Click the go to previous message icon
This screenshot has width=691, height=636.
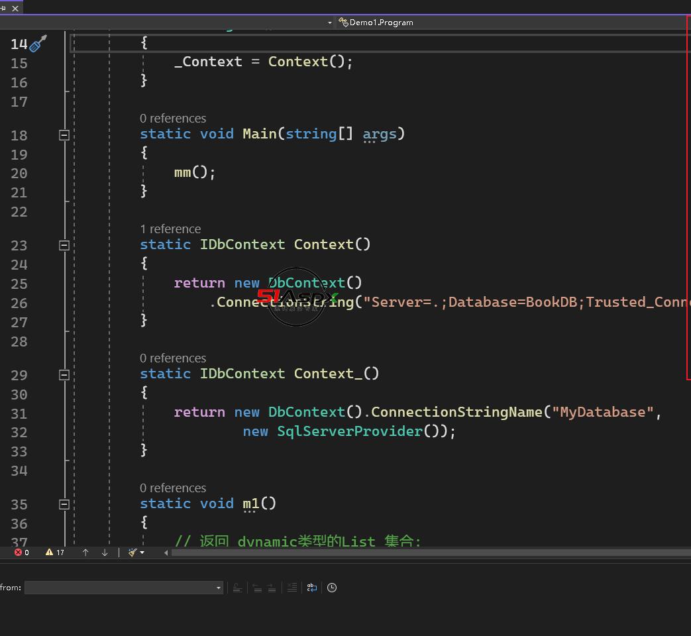pos(257,588)
